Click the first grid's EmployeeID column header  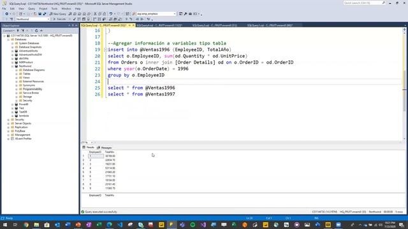pos(95,152)
